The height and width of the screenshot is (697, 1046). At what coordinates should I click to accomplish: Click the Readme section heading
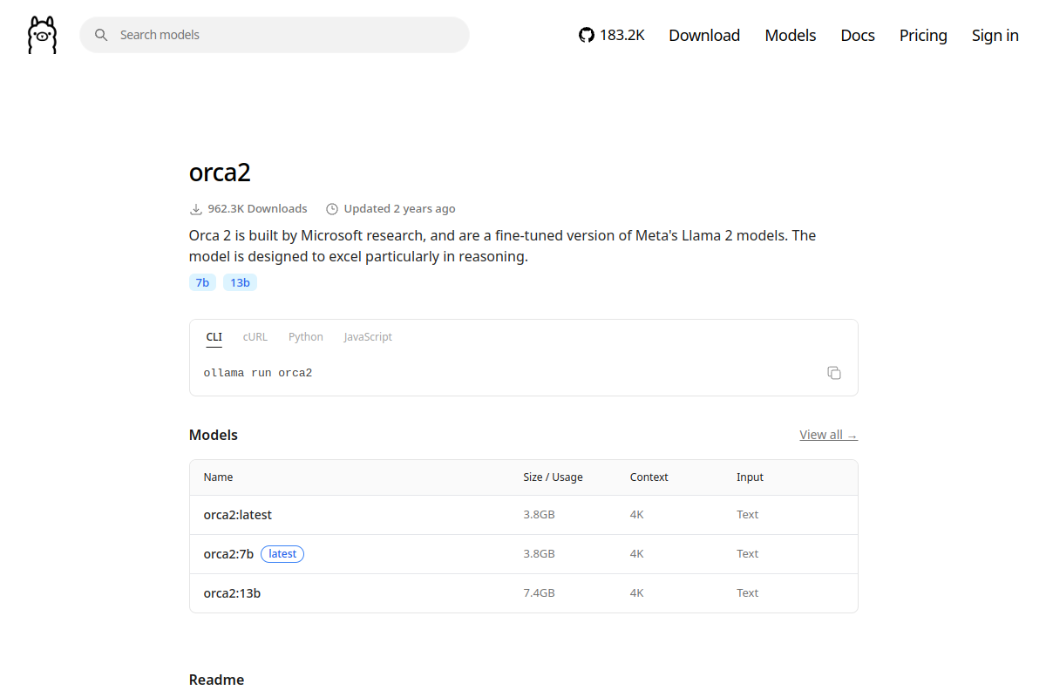click(x=216, y=680)
